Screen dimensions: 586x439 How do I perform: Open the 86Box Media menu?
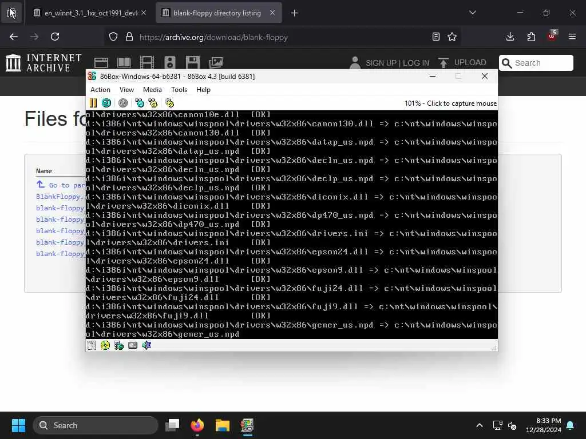pos(152,90)
